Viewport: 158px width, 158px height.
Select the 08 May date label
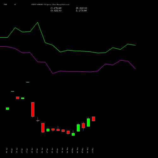[88, 150]
